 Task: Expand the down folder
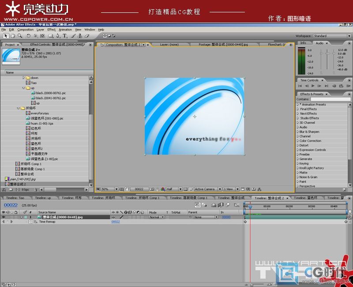click(24, 78)
